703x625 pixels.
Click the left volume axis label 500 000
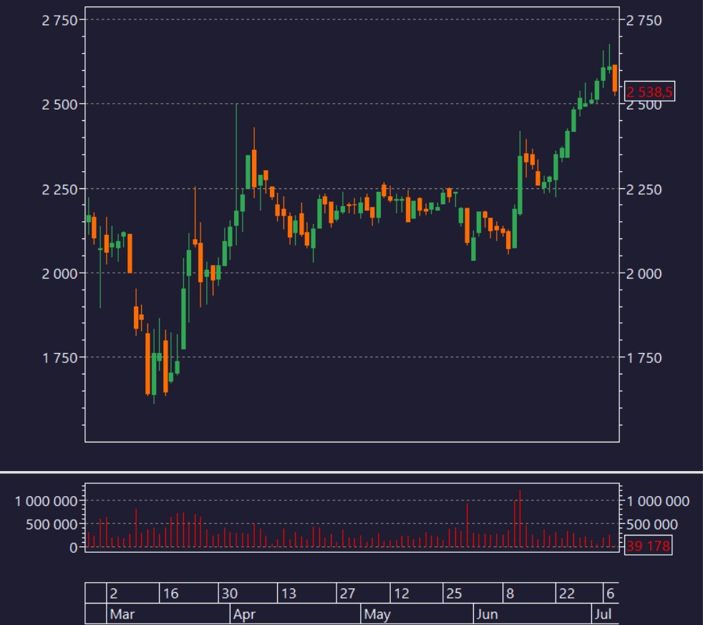[x=52, y=524]
